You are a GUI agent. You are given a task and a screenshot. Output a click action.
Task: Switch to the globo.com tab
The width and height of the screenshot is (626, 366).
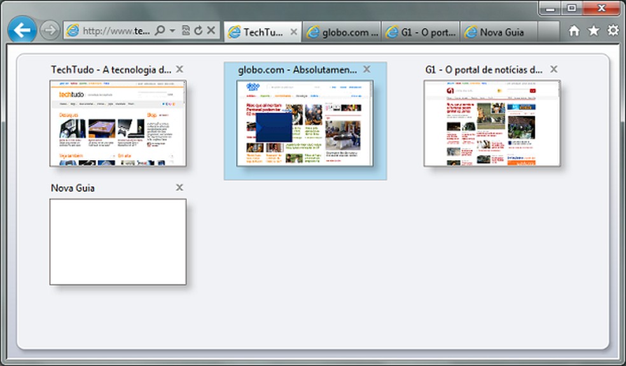point(342,32)
